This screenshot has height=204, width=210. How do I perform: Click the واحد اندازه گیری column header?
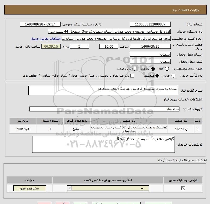77,121
